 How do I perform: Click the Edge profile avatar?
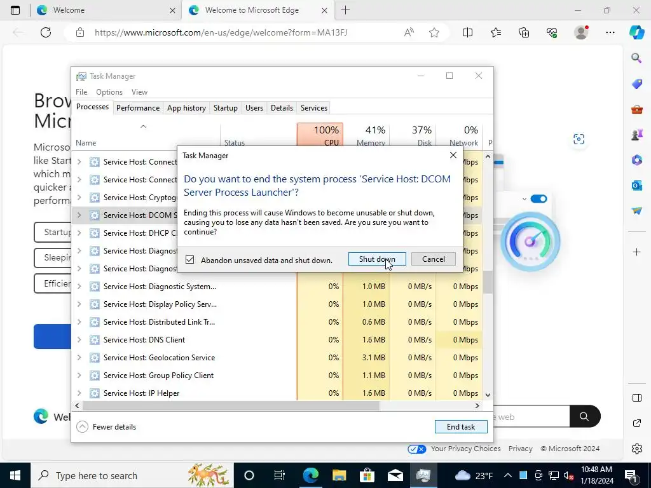(581, 32)
